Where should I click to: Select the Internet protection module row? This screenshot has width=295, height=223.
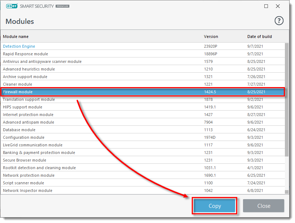(143, 115)
